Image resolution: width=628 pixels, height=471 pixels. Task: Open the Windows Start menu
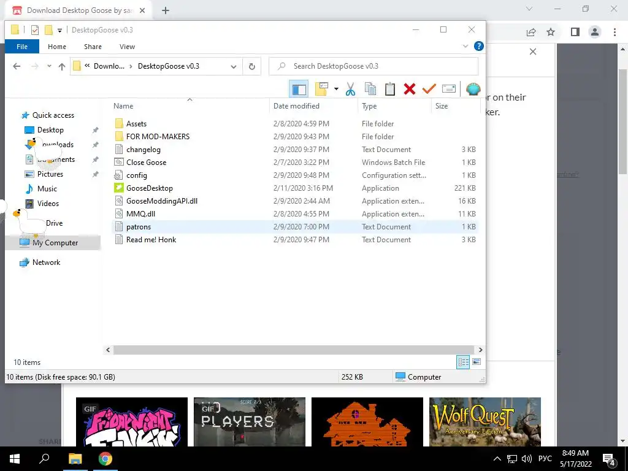click(x=15, y=459)
